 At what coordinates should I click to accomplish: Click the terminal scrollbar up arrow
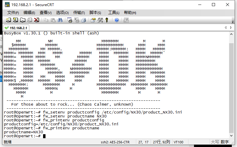[x=231, y=34]
